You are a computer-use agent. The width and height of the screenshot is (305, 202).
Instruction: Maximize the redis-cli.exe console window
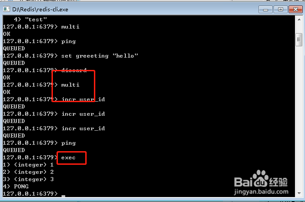[280, 9]
